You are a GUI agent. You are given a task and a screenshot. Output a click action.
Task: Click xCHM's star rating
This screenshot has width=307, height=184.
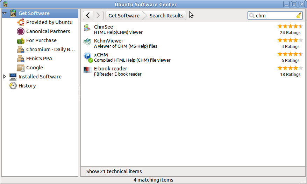pos(290,54)
